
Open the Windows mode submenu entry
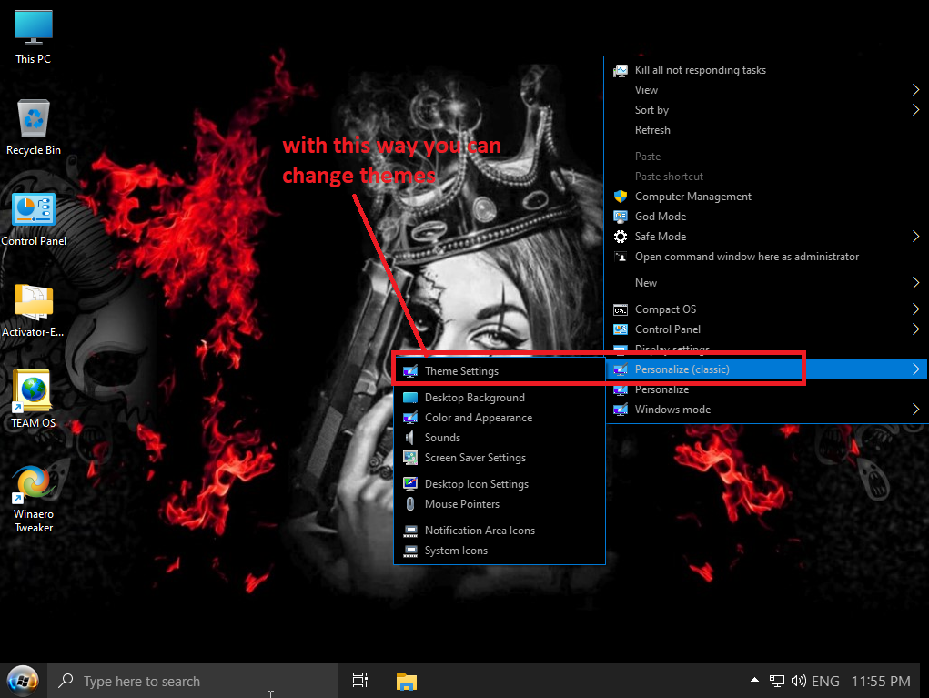click(766, 410)
